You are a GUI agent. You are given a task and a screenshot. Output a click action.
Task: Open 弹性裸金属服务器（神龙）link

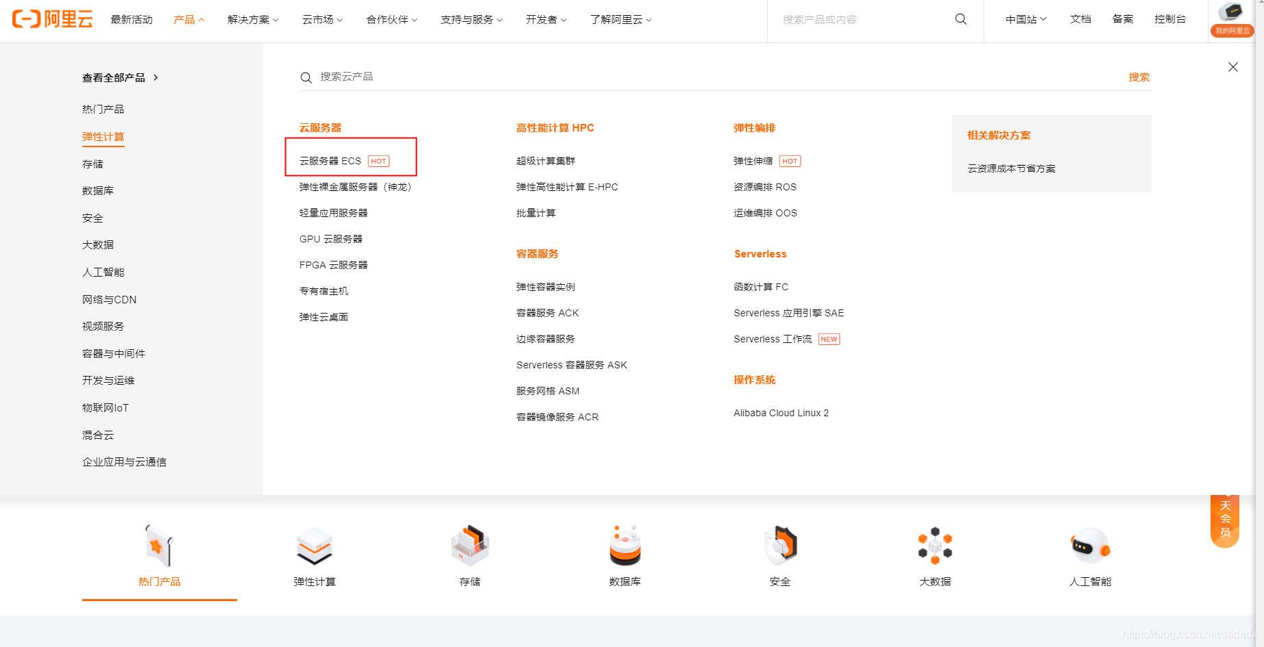[355, 187]
